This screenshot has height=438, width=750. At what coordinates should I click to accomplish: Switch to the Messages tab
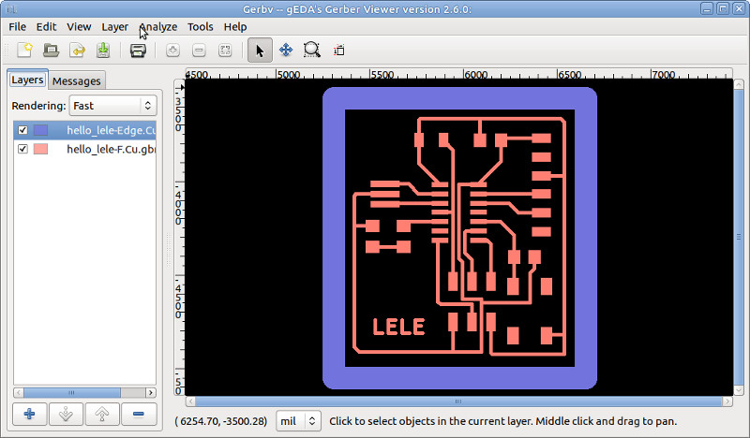(x=77, y=81)
